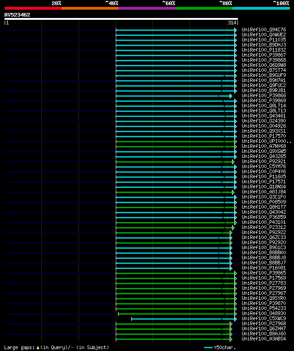The width and height of the screenshot is (294, 351).
Task: Select the UniRef100_Q8LT14 label
Action: [x=264, y=105]
